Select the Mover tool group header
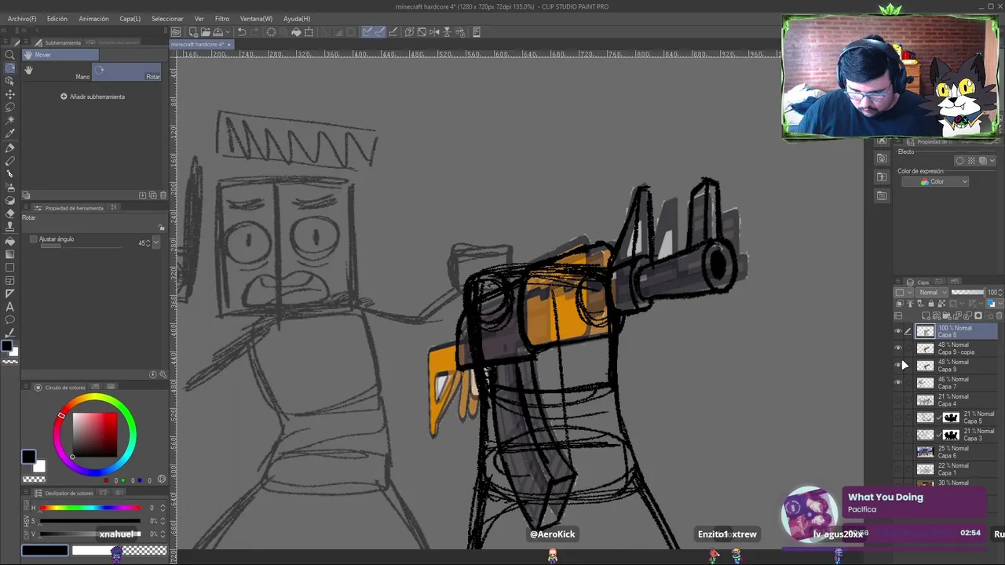Viewport: 1005px width, 565px height. point(60,55)
